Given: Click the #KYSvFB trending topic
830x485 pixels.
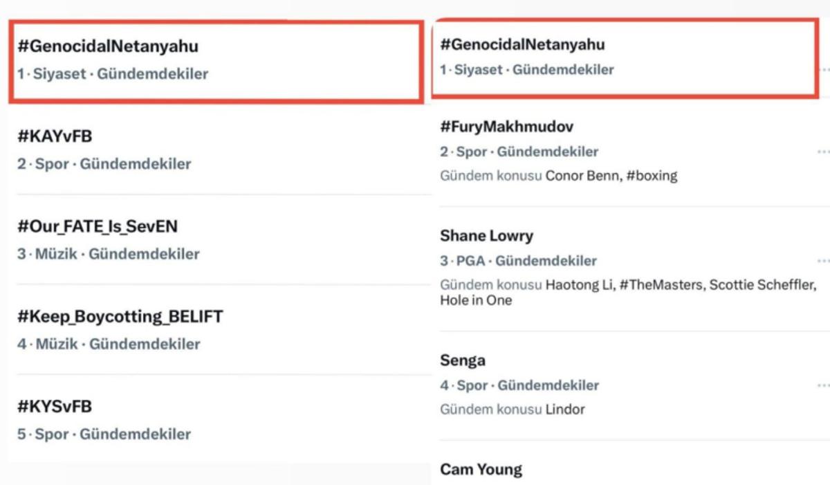Looking at the screenshot, I should 55,406.
